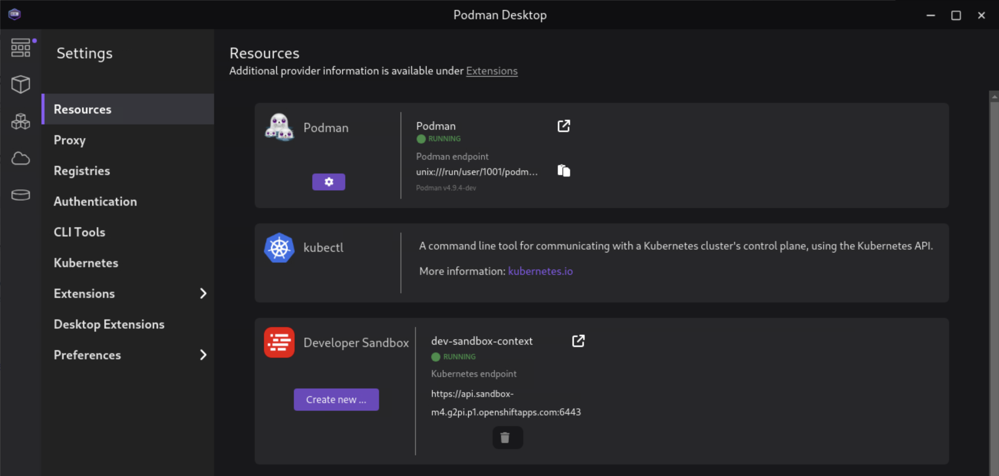Minimize the Podman Desktop window

(931, 15)
